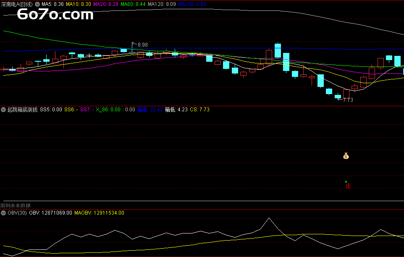Click the MA5: 8.36 legend value
The height and width of the screenshot is (257, 404).
[52, 4]
